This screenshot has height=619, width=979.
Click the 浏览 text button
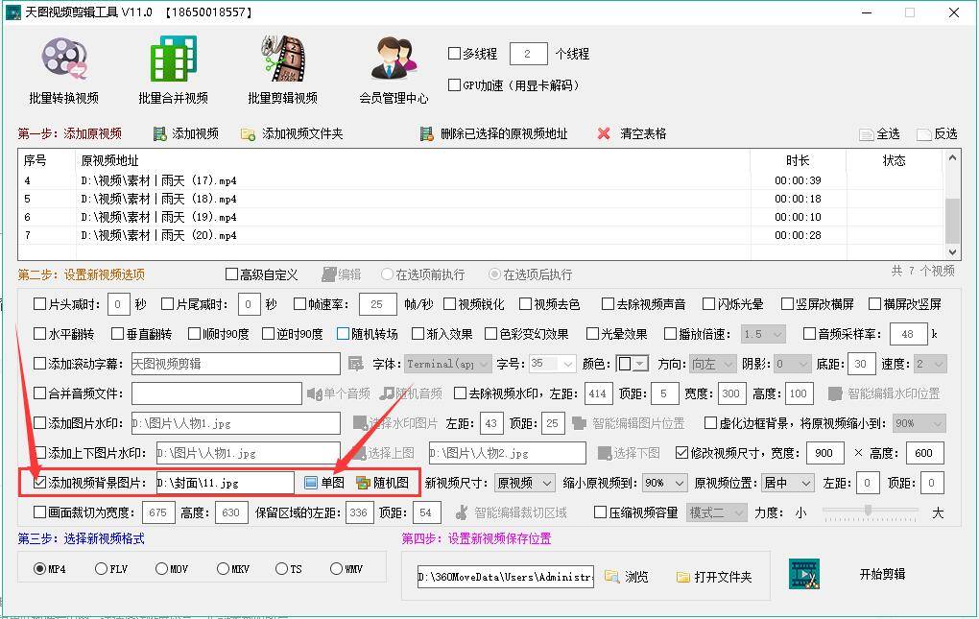click(636, 577)
